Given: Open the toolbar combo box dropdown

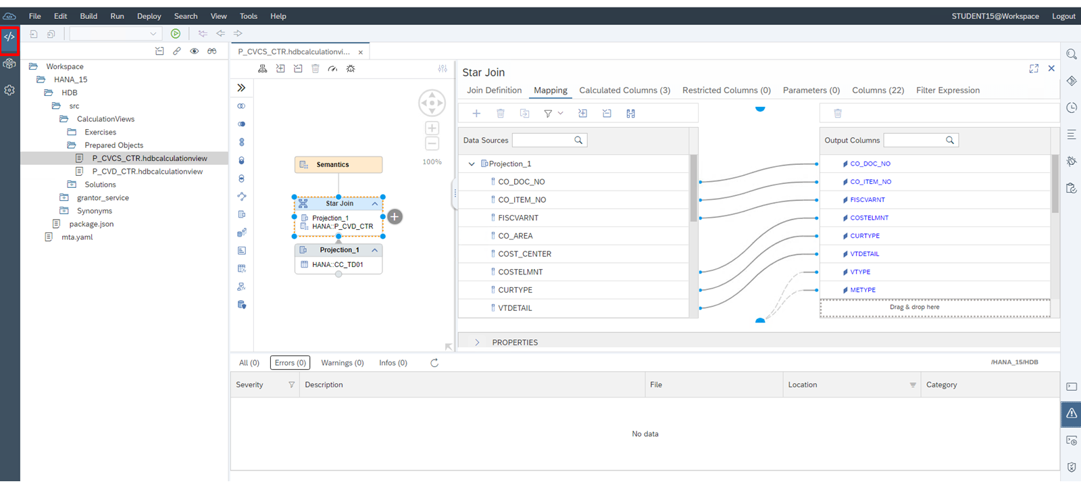Looking at the screenshot, I should click(153, 34).
